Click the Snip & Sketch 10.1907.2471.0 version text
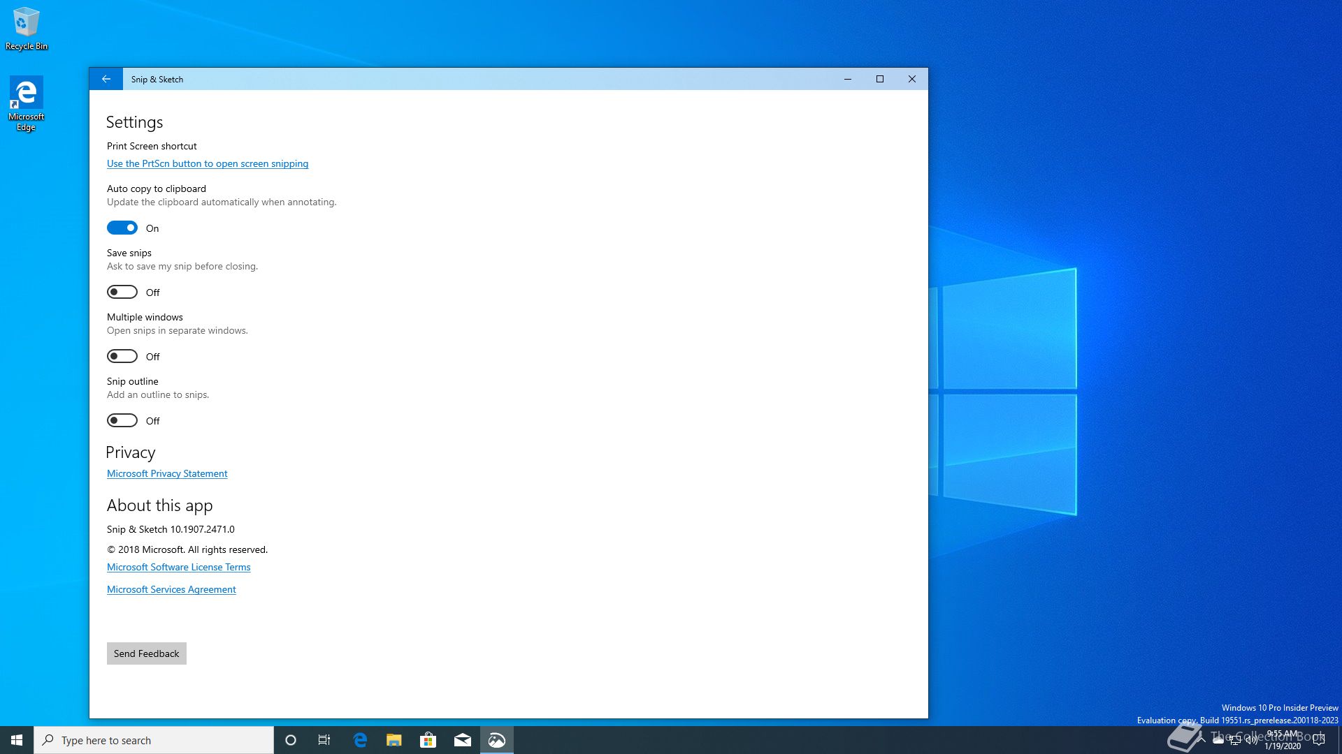1342x754 pixels. [x=171, y=529]
